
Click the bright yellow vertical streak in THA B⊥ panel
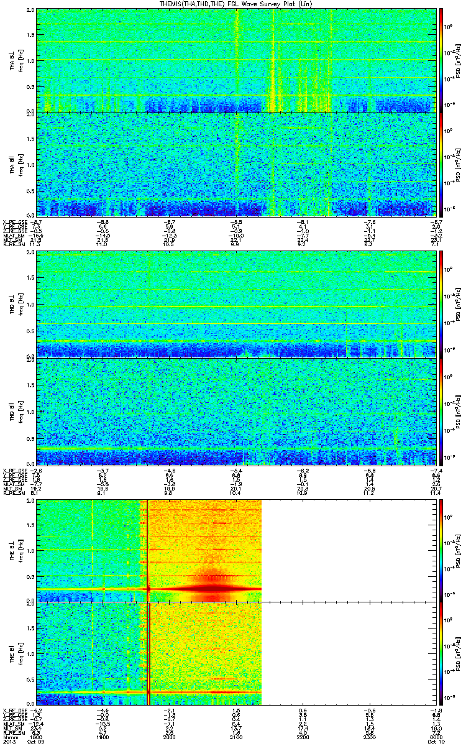point(273,60)
